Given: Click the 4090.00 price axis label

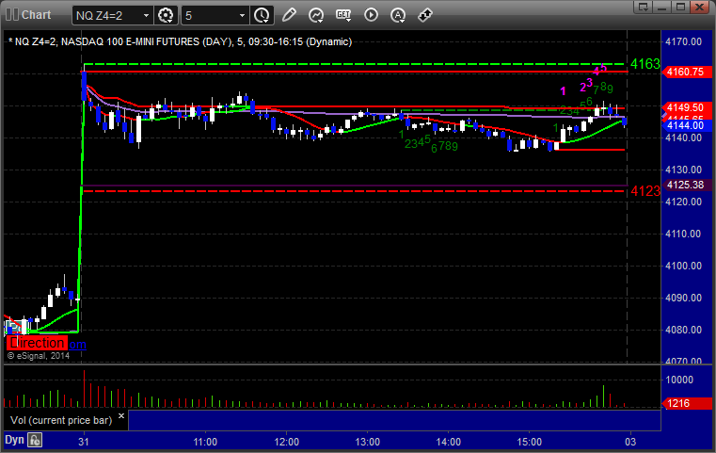Looking at the screenshot, I should pyautogui.click(x=684, y=298).
